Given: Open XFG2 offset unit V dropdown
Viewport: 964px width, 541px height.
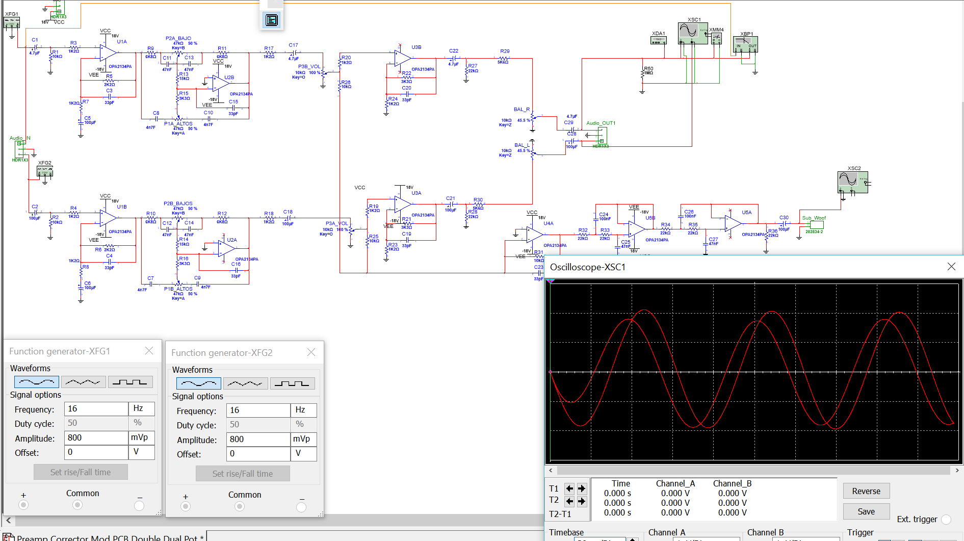Looking at the screenshot, I should [x=304, y=454].
